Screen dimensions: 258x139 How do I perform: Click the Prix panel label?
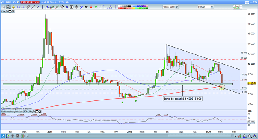coord(3,11)
